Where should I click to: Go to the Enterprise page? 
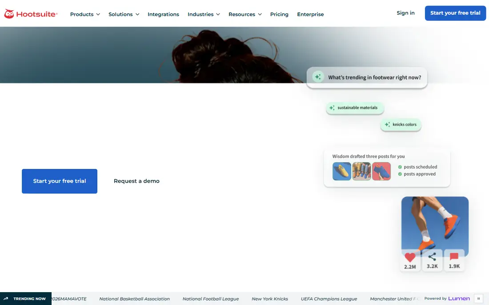tap(310, 14)
